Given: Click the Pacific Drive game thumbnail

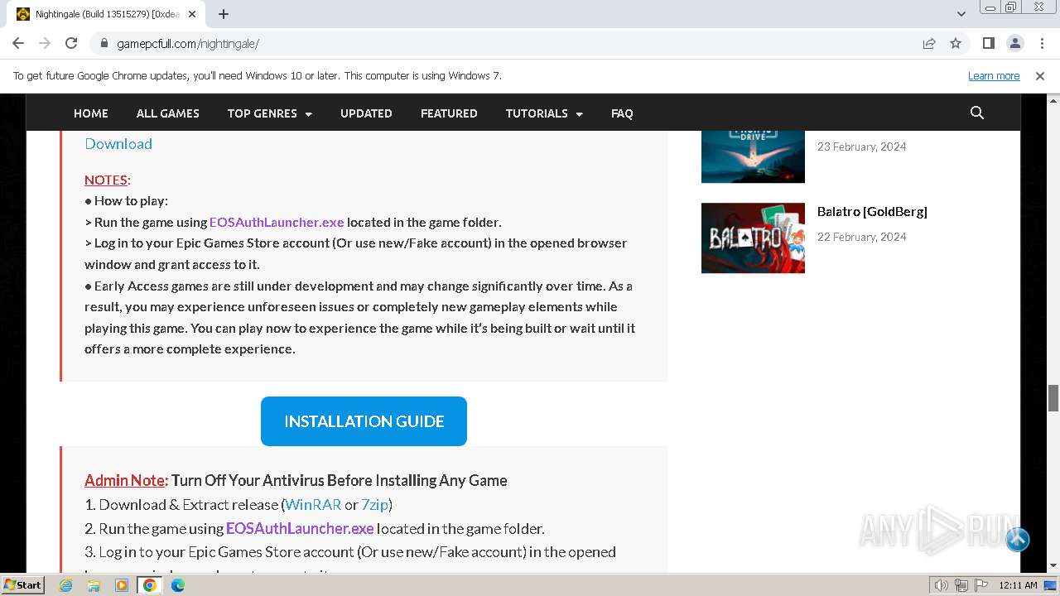Looking at the screenshot, I should coord(753,156).
